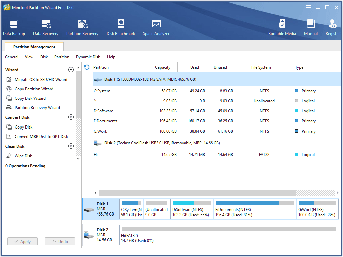
Task: Click the Copy Disk Wizard icon
Action: pyautogui.click(x=9, y=98)
